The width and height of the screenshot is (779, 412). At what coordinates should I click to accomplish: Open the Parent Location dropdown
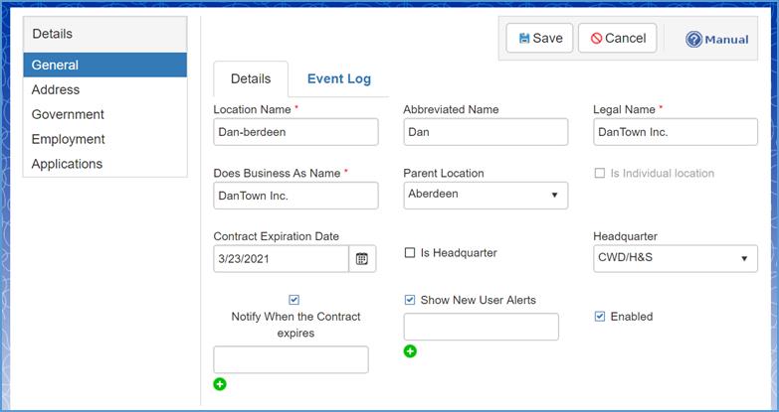(x=485, y=195)
